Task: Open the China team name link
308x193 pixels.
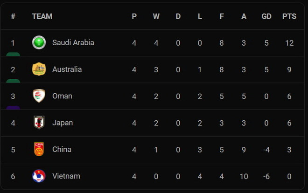Action: [62, 149]
